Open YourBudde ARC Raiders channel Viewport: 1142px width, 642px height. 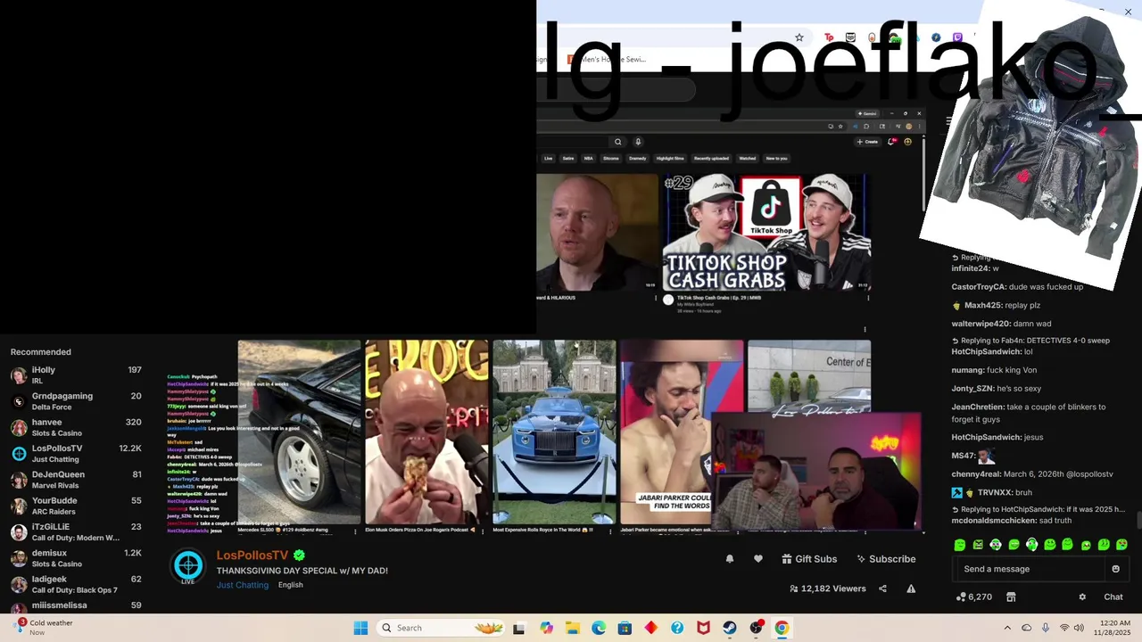pos(76,506)
